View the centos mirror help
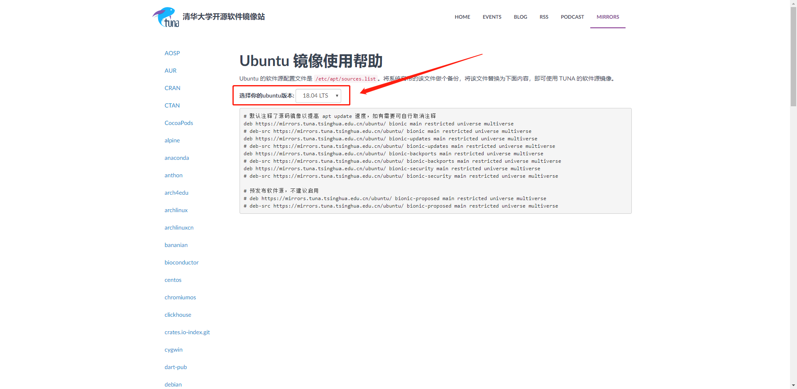The width and height of the screenshot is (797, 389). point(173,280)
